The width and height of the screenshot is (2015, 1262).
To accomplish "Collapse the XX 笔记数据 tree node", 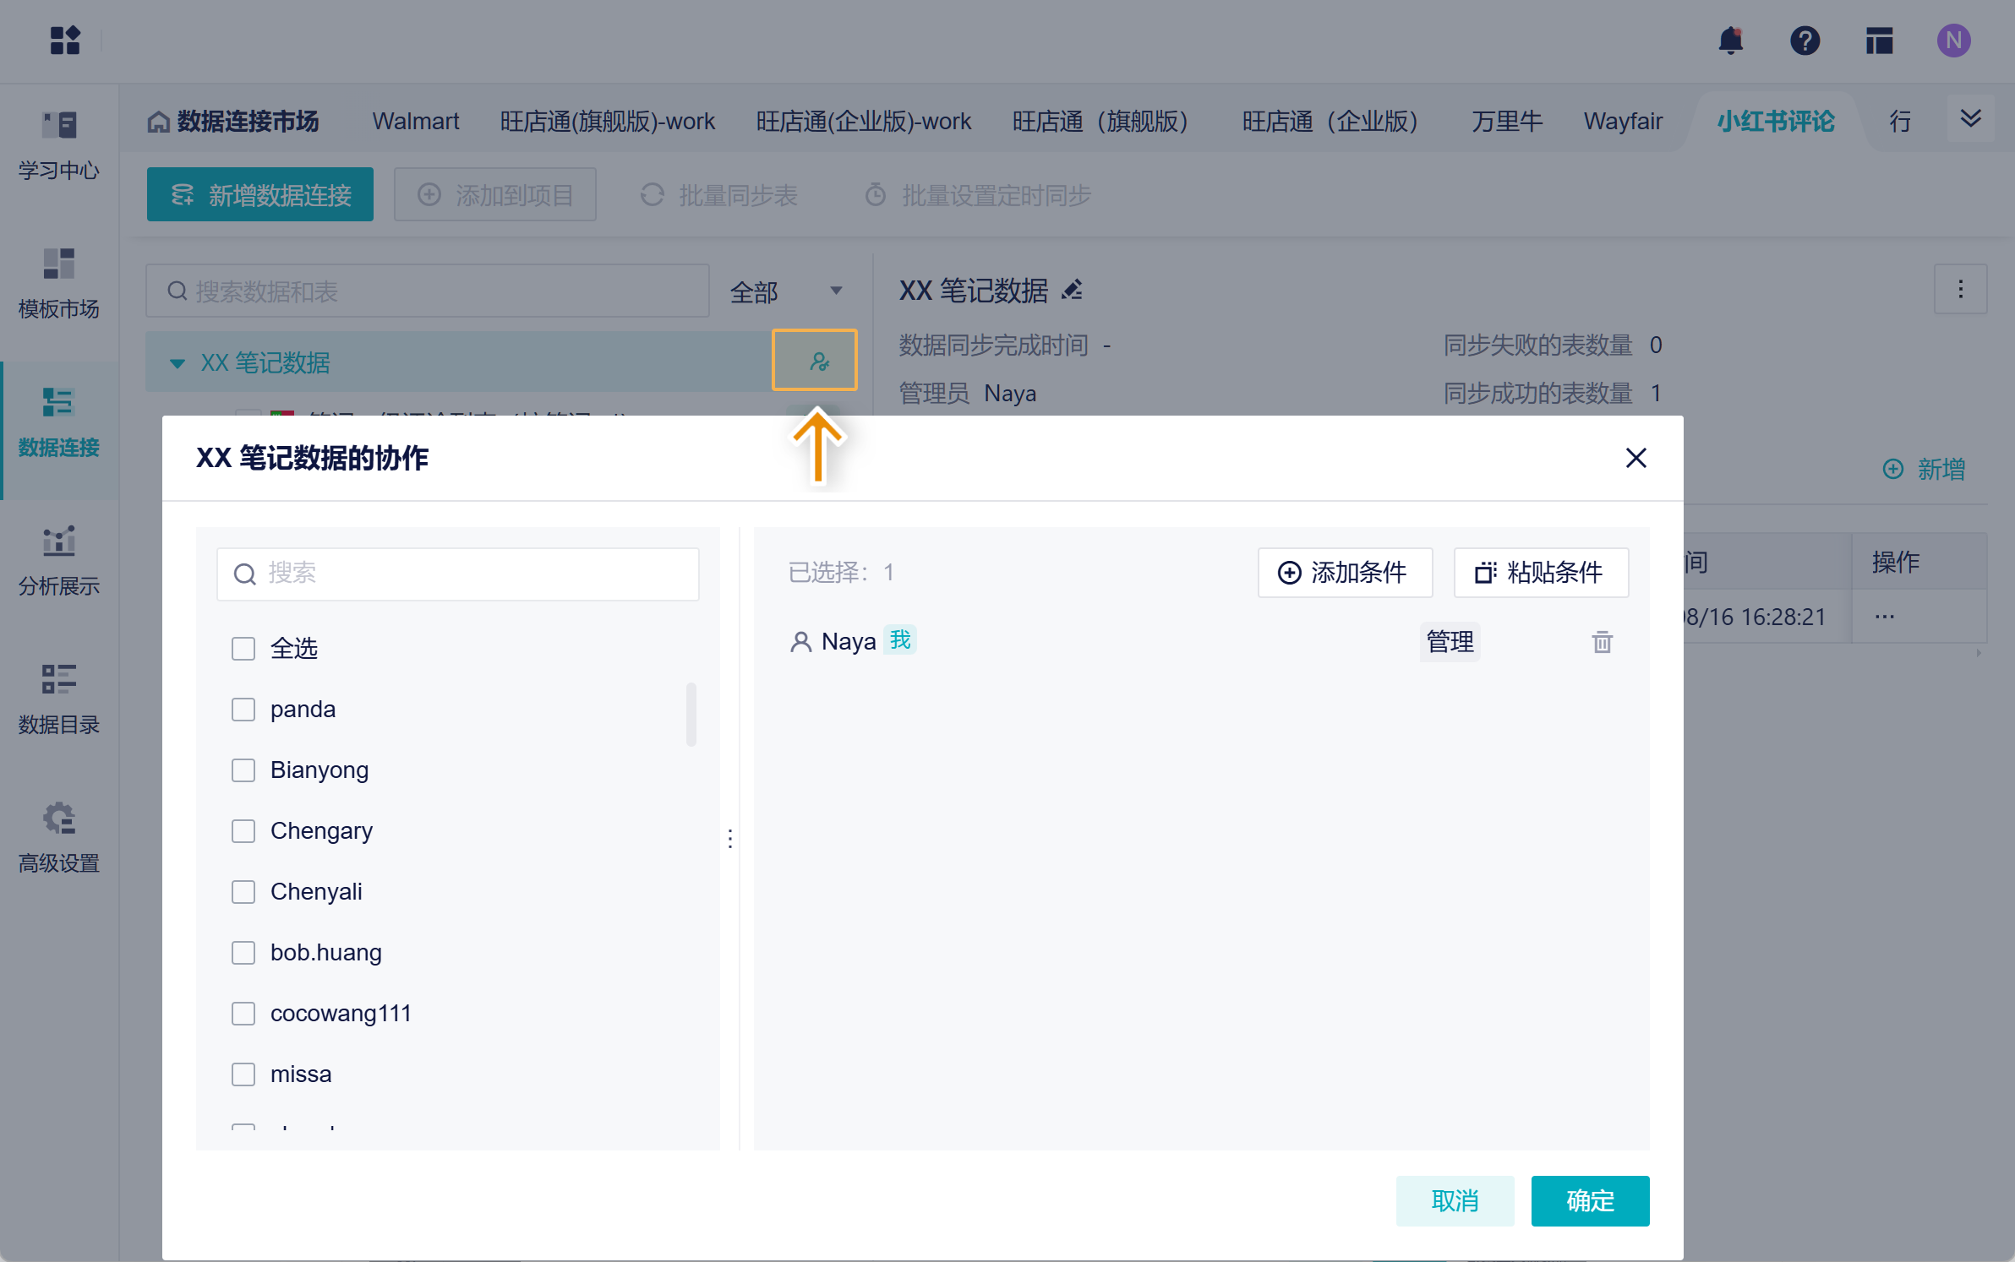I will [x=177, y=363].
